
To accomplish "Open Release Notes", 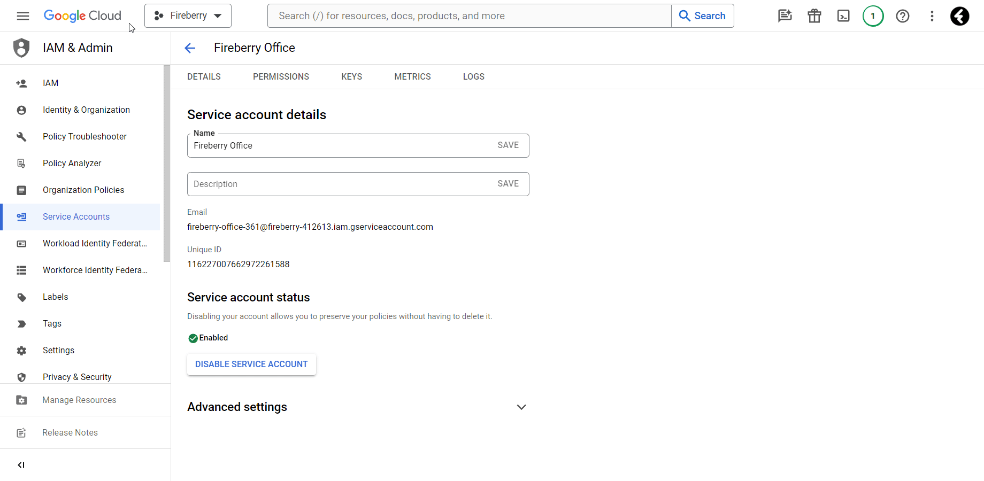I will 86,433.
